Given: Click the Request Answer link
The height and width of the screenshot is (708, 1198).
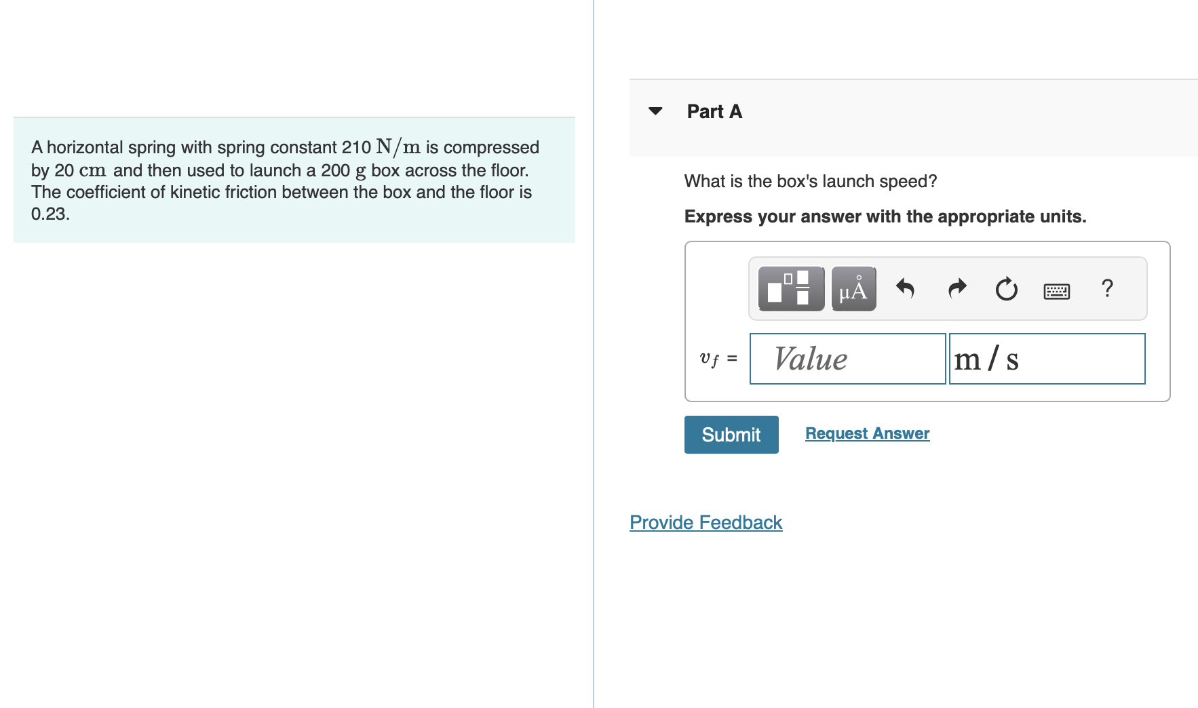Looking at the screenshot, I should pyautogui.click(x=866, y=433).
